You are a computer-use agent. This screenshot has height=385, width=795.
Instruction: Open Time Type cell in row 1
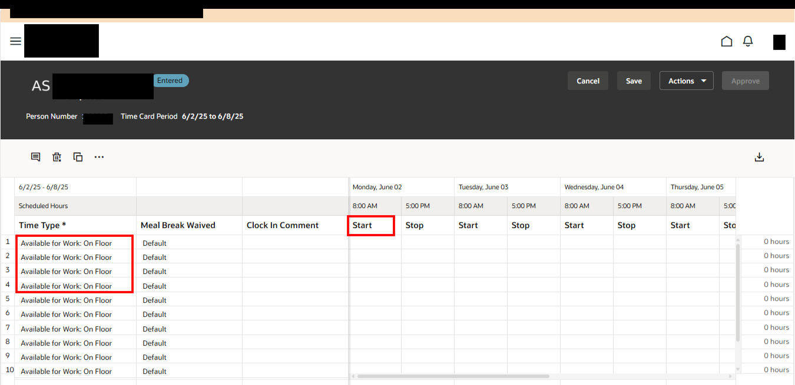(75, 243)
